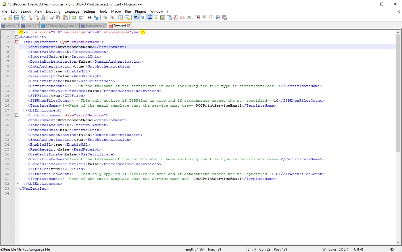Close the Envn.xml tab
402x252 pixels.
[128, 26]
